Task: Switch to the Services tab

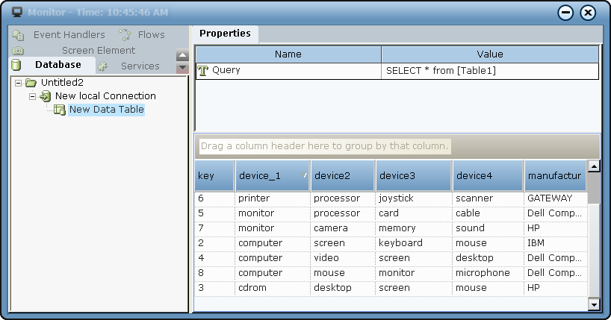Action: pyautogui.click(x=140, y=66)
